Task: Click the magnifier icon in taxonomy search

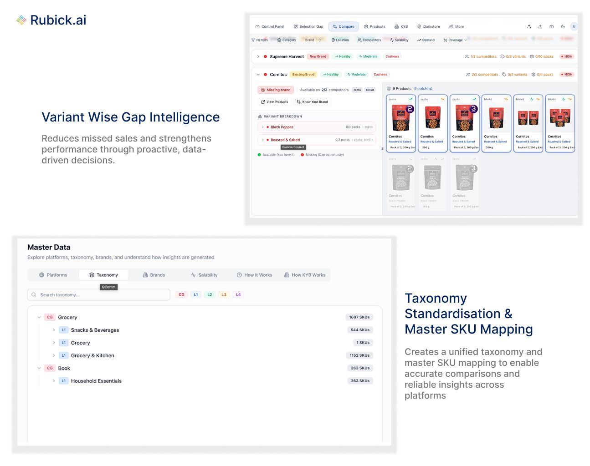Action: pyautogui.click(x=34, y=295)
